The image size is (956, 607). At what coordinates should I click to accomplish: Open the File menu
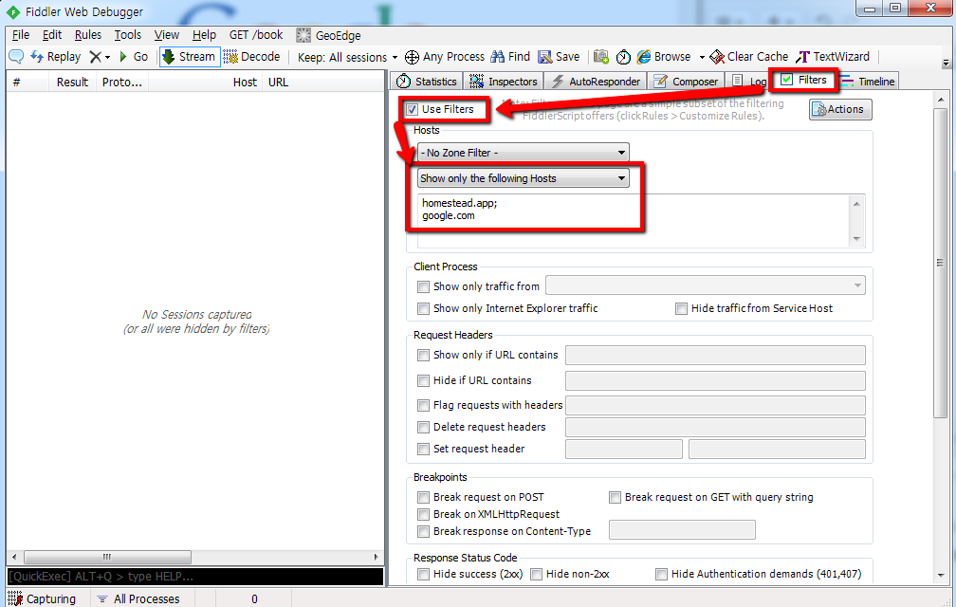(20, 35)
